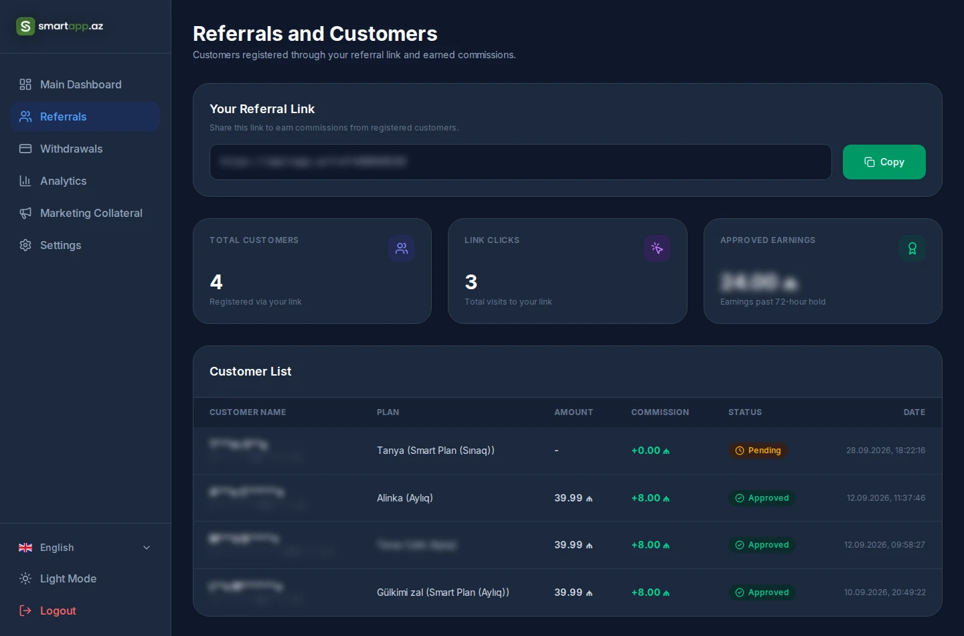Click the Status column header

745,412
